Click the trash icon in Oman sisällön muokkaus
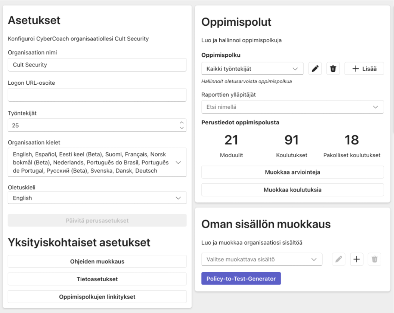 tap(374, 259)
